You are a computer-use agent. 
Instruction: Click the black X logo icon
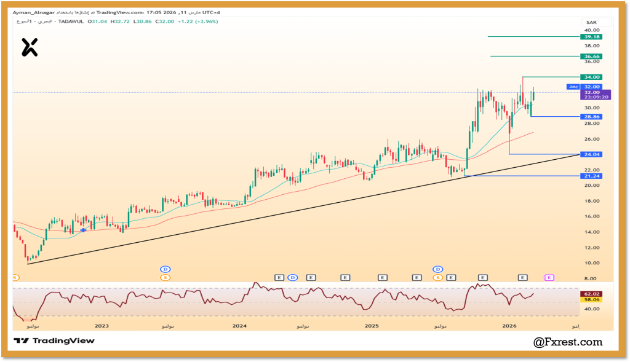tap(30, 47)
